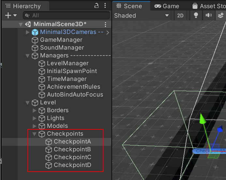226x180 pixels.
Task: Click the Hierarchy search field
Action: [67, 15]
